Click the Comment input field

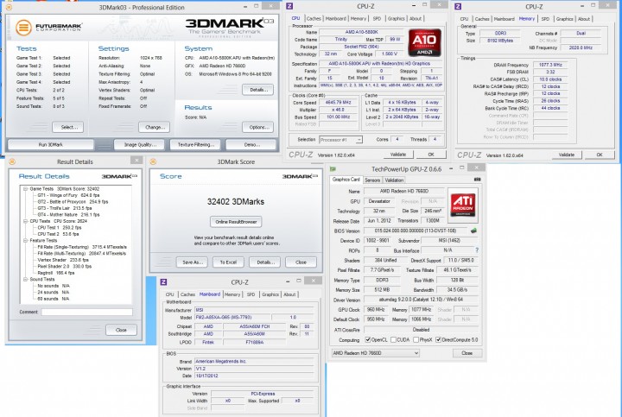pos(87,312)
